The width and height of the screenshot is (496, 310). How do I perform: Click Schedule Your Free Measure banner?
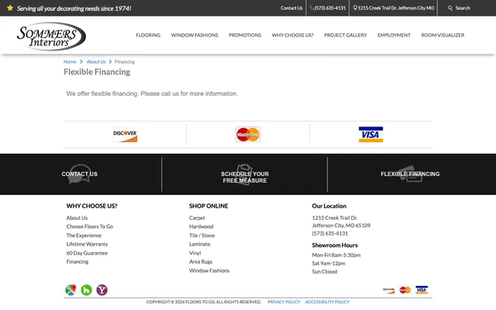[245, 177]
